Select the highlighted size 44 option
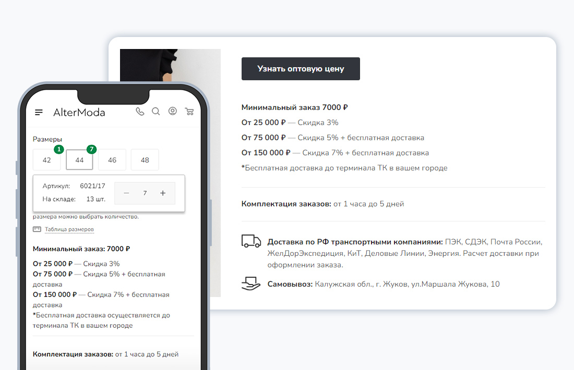Viewport: 574px width, 370px height. (x=79, y=159)
